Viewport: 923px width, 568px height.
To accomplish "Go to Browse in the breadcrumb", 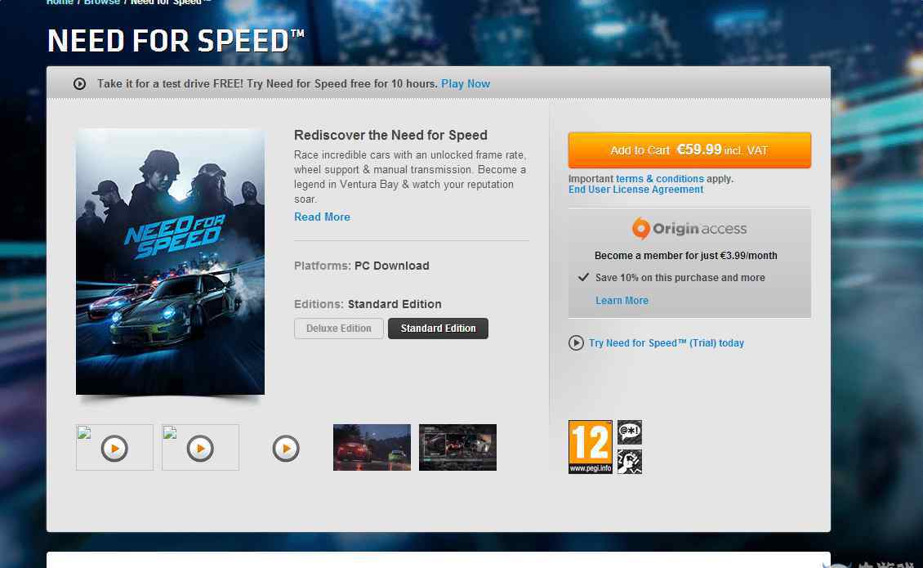I will (102, 2).
